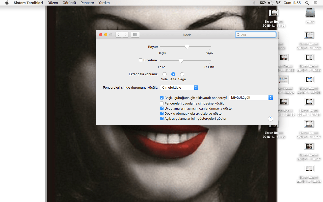Click the help question mark button
This screenshot has width=323, height=202.
[x=271, y=119]
